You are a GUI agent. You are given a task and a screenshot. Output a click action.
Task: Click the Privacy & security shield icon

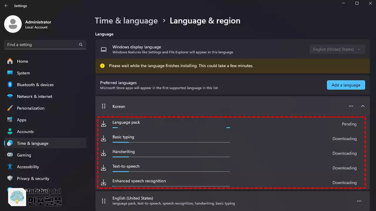tap(10, 178)
